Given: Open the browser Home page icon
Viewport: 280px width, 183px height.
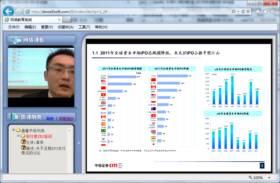Looking at the screenshot, I should click(258, 12).
